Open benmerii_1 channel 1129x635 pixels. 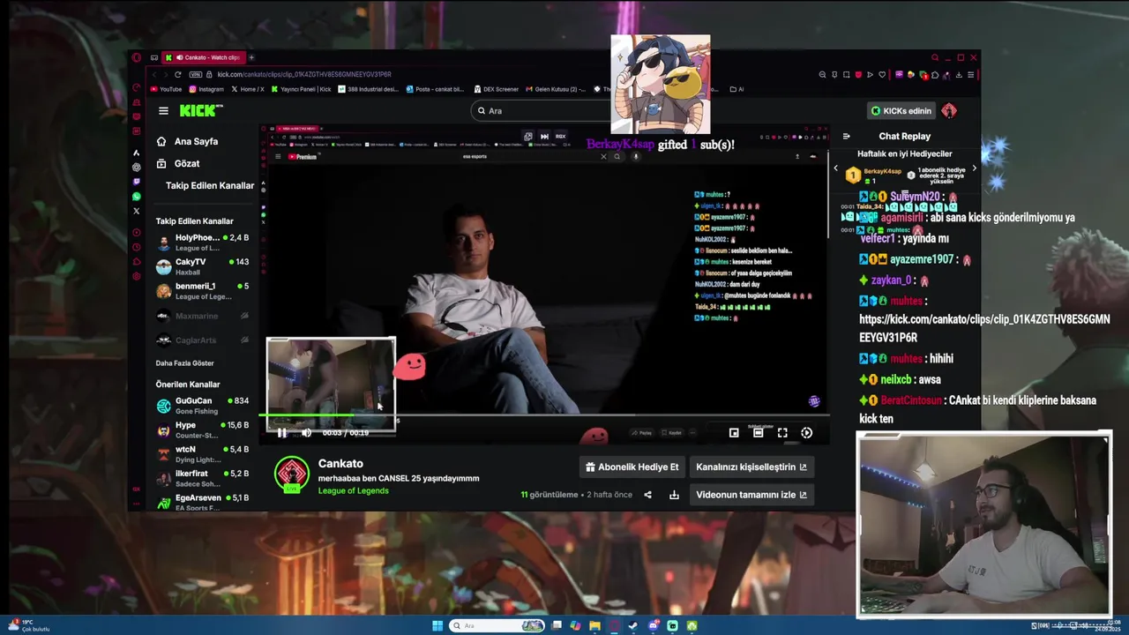(203, 290)
